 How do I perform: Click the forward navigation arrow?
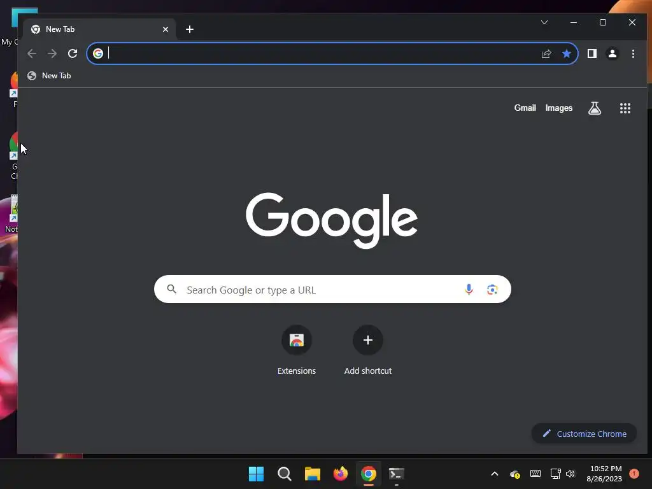pos(52,53)
